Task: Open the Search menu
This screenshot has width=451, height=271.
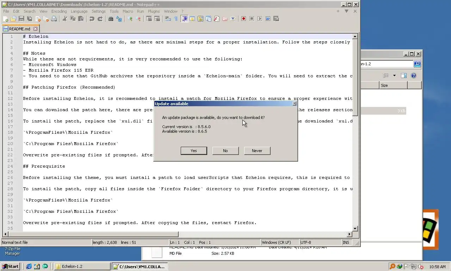Action: [30, 11]
